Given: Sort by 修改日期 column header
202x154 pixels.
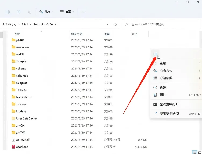Looking at the screenshot, I should pyautogui.click(x=77, y=34).
